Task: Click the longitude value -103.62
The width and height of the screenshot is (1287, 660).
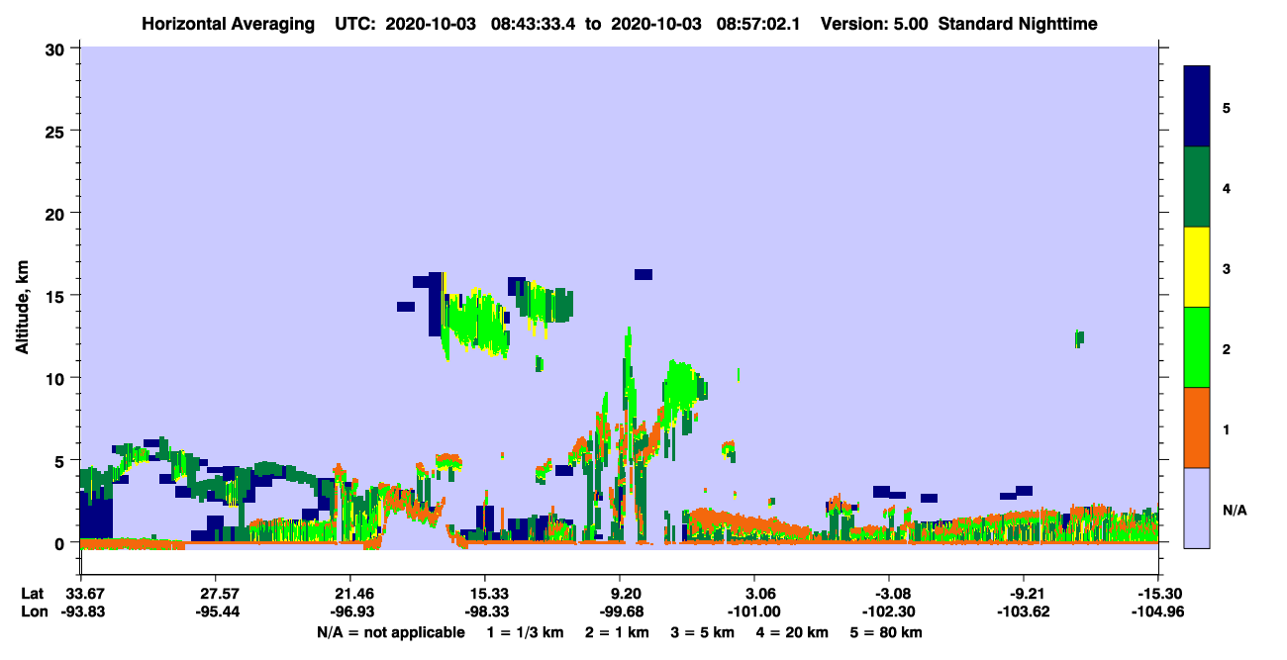Action: pos(1024,612)
